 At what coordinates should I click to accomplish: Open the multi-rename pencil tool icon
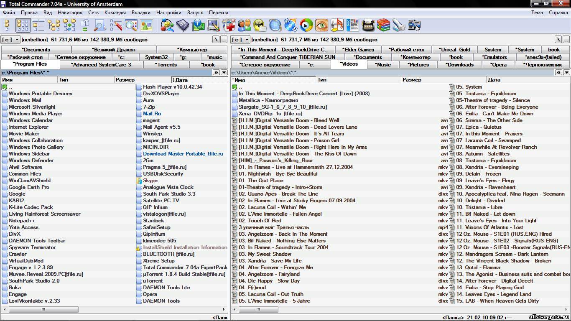coord(116,25)
